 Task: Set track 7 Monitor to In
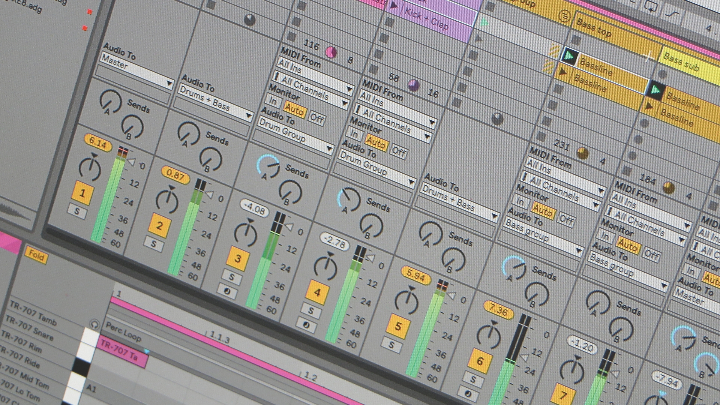click(x=605, y=235)
